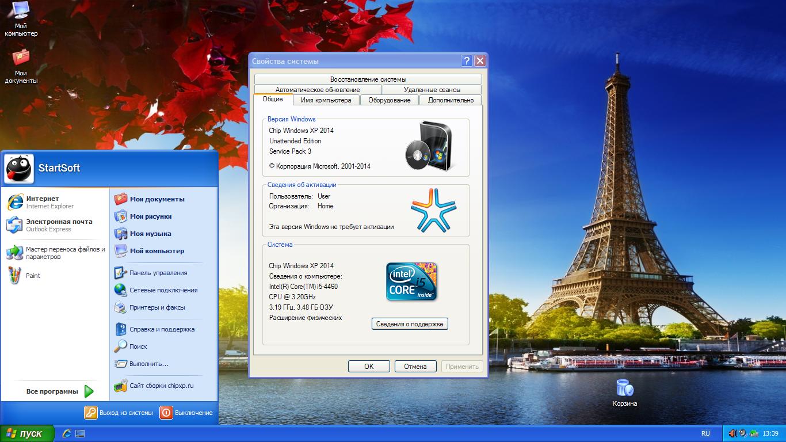Image resolution: width=786 pixels, height=442 pixels.
Task: Click Show Desktop icon in Quick Launch
Action: 80,433
